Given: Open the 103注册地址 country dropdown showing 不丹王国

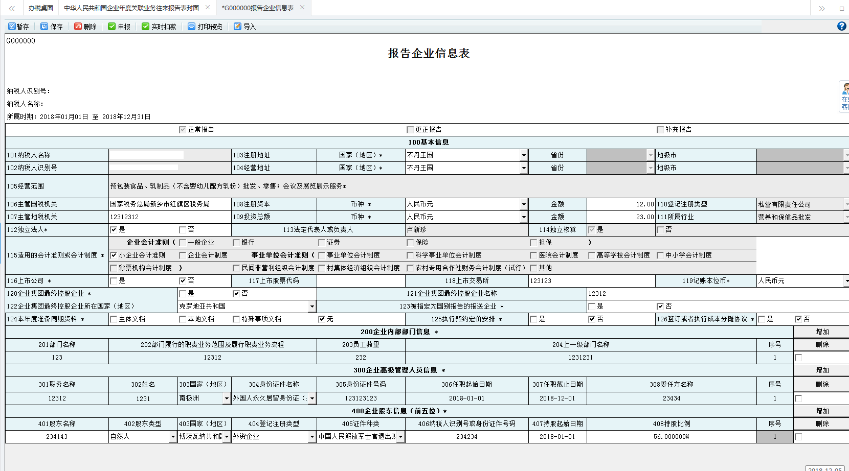Looking at the screenshot, I should click(524, 155).
